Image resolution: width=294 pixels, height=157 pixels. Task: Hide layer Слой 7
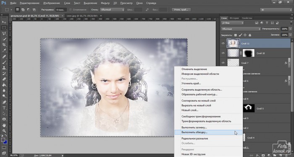click(x=223, y=63)
